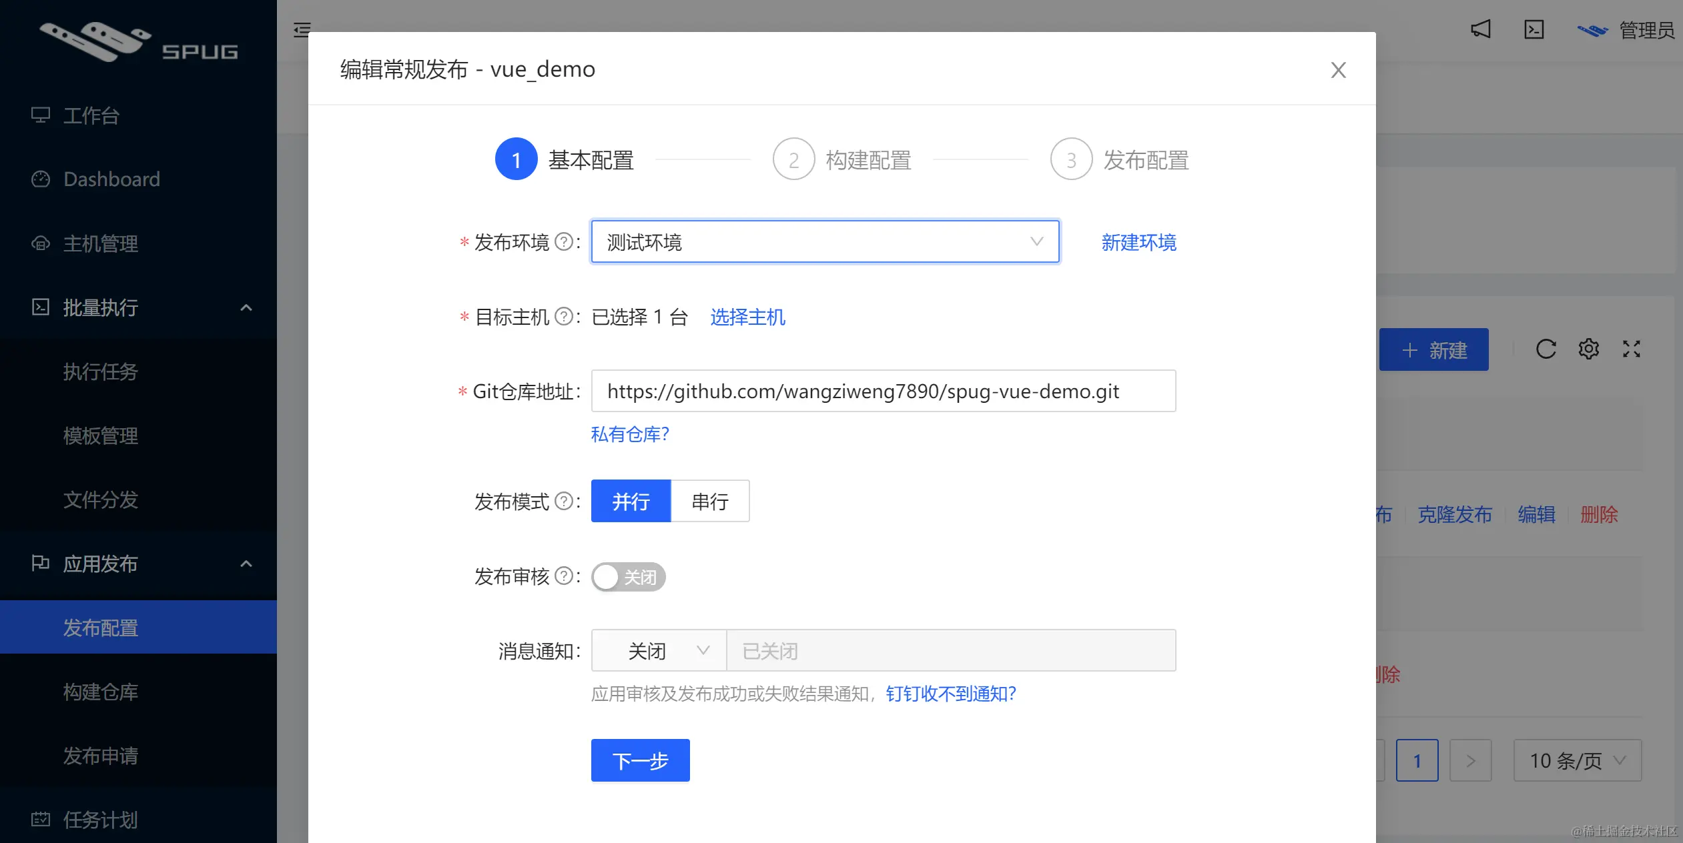Click the help icon beside 目标主机
Viewport: 1683px width, 843px height.
pyautogui.click(x=564, y=316)
